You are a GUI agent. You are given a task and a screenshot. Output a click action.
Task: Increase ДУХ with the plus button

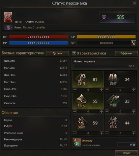click(x=134, y=133)
